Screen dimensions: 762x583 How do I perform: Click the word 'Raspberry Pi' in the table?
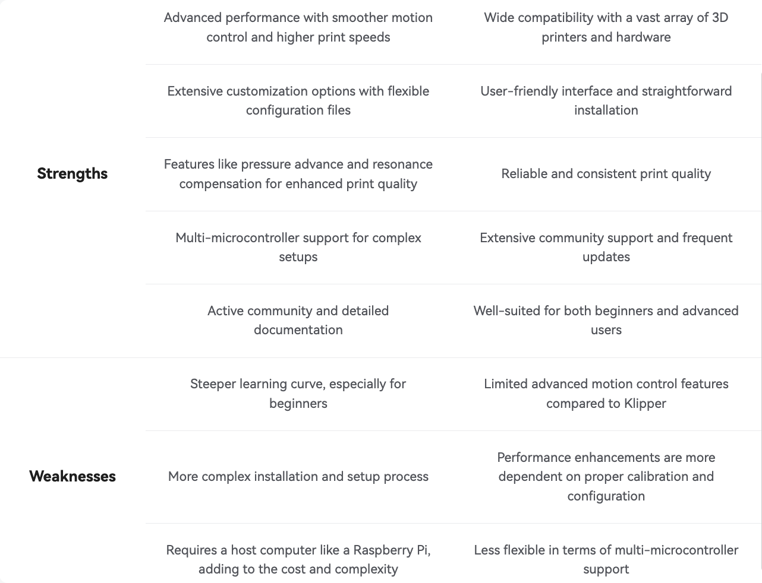392,550
